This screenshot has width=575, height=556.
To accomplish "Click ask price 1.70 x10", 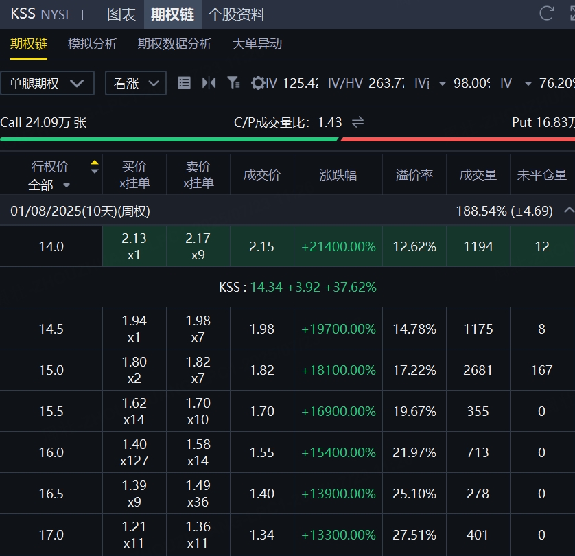I will [198, 411].
